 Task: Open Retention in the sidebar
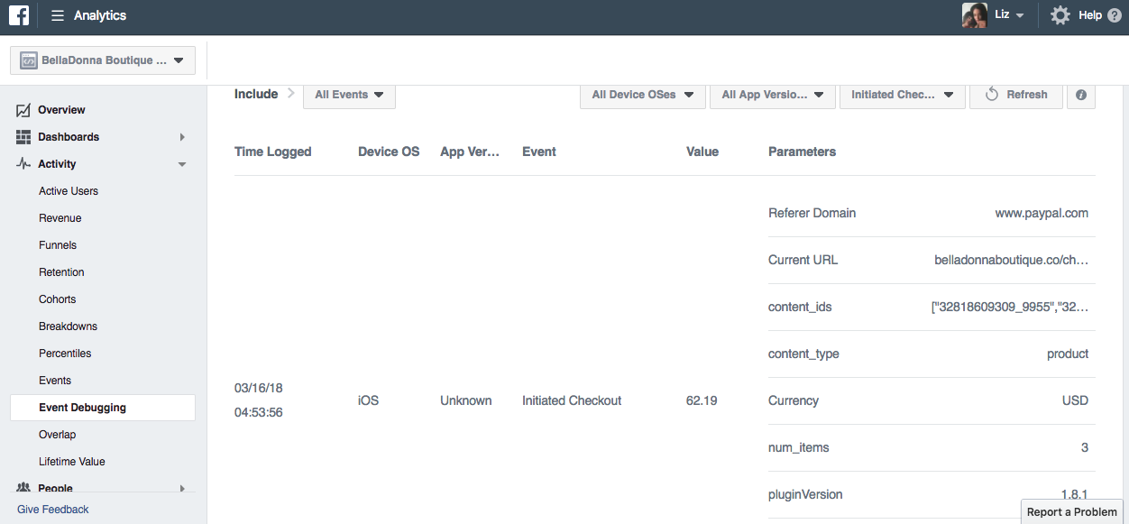pos(61,272)
